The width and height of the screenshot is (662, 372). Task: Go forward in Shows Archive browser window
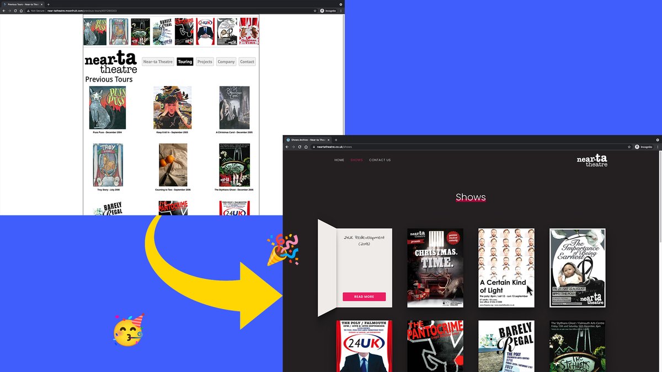tap(293, 147)
